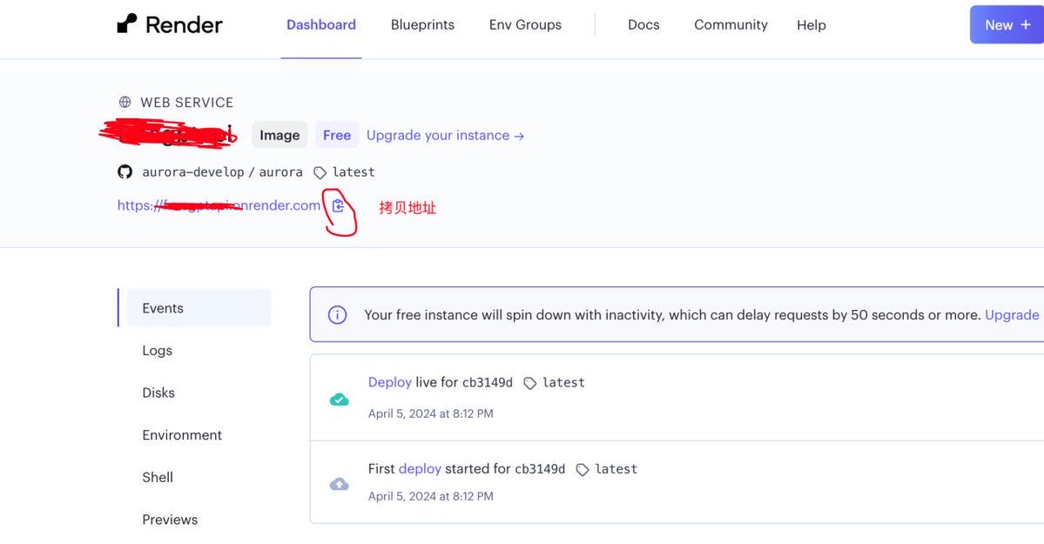Image resolution: width=1044 pixels, height=544 pixels.
Task: Click the Free plan badge
Action: [337, 135]
